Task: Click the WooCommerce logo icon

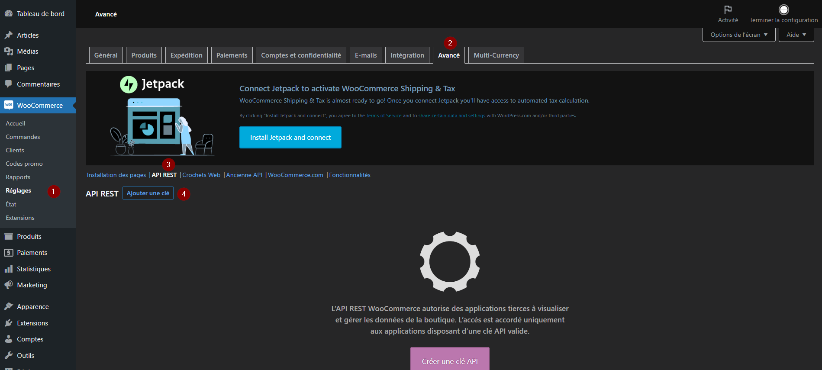Action: click(9, 105)
